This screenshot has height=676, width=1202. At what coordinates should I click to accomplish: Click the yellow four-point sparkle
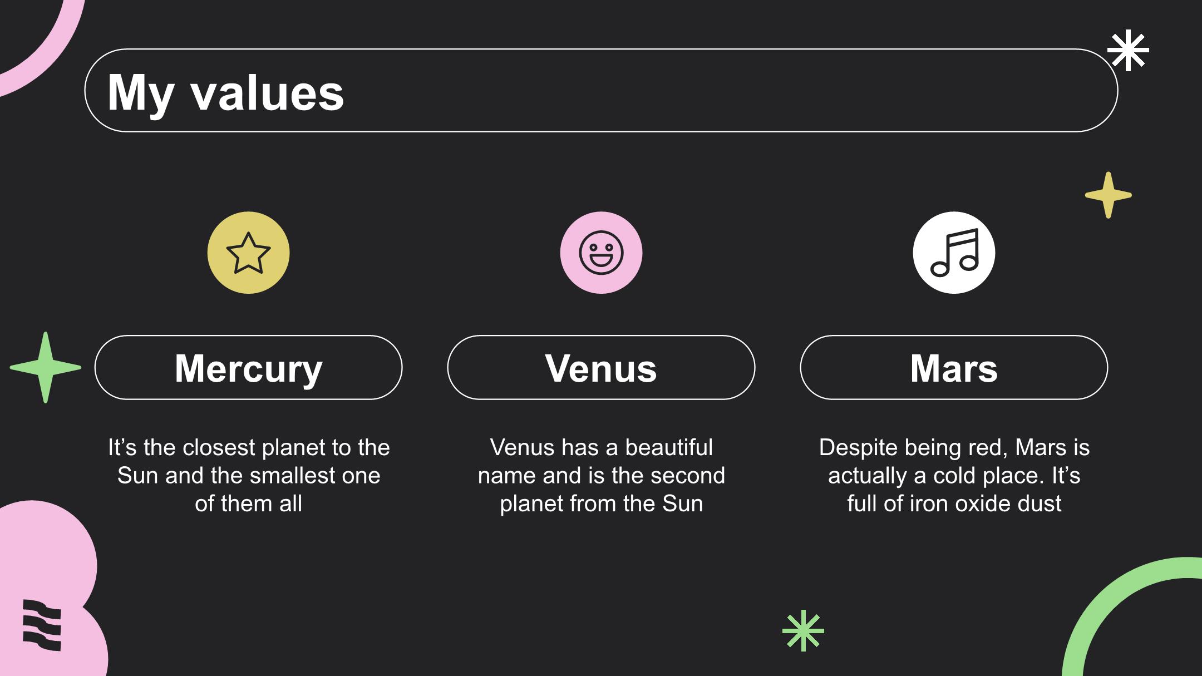coord(1108,195)
